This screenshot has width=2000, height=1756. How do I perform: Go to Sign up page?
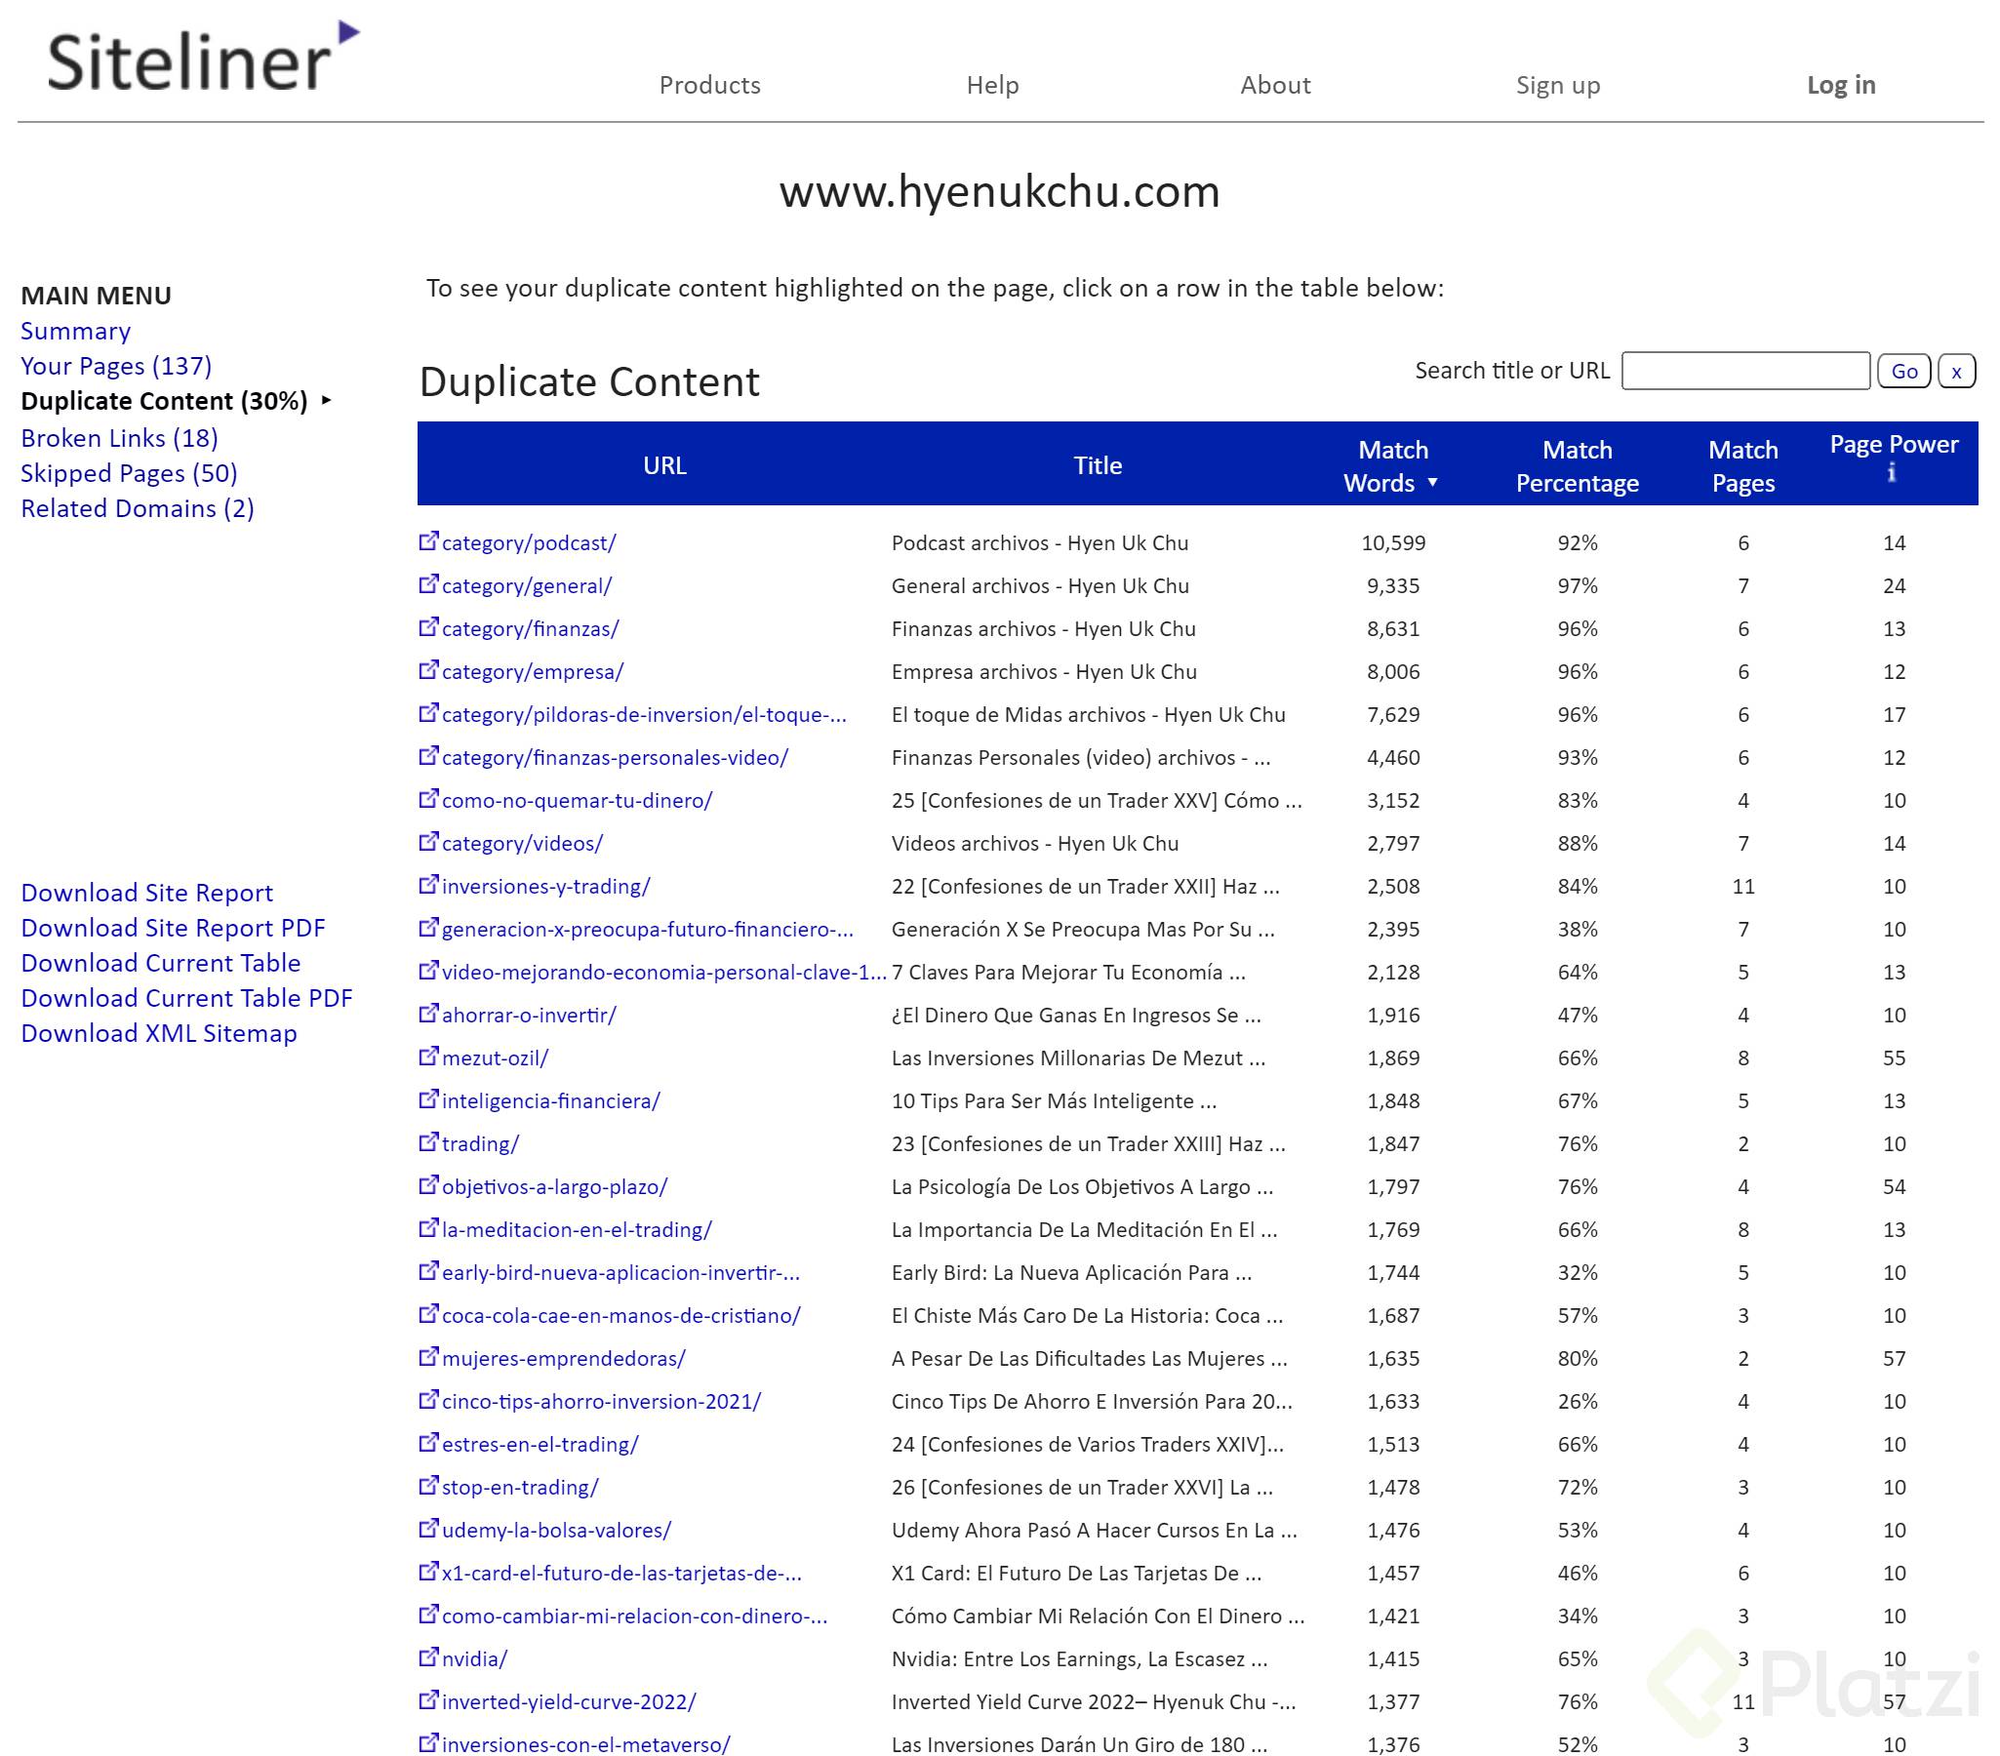(1558, 85)
